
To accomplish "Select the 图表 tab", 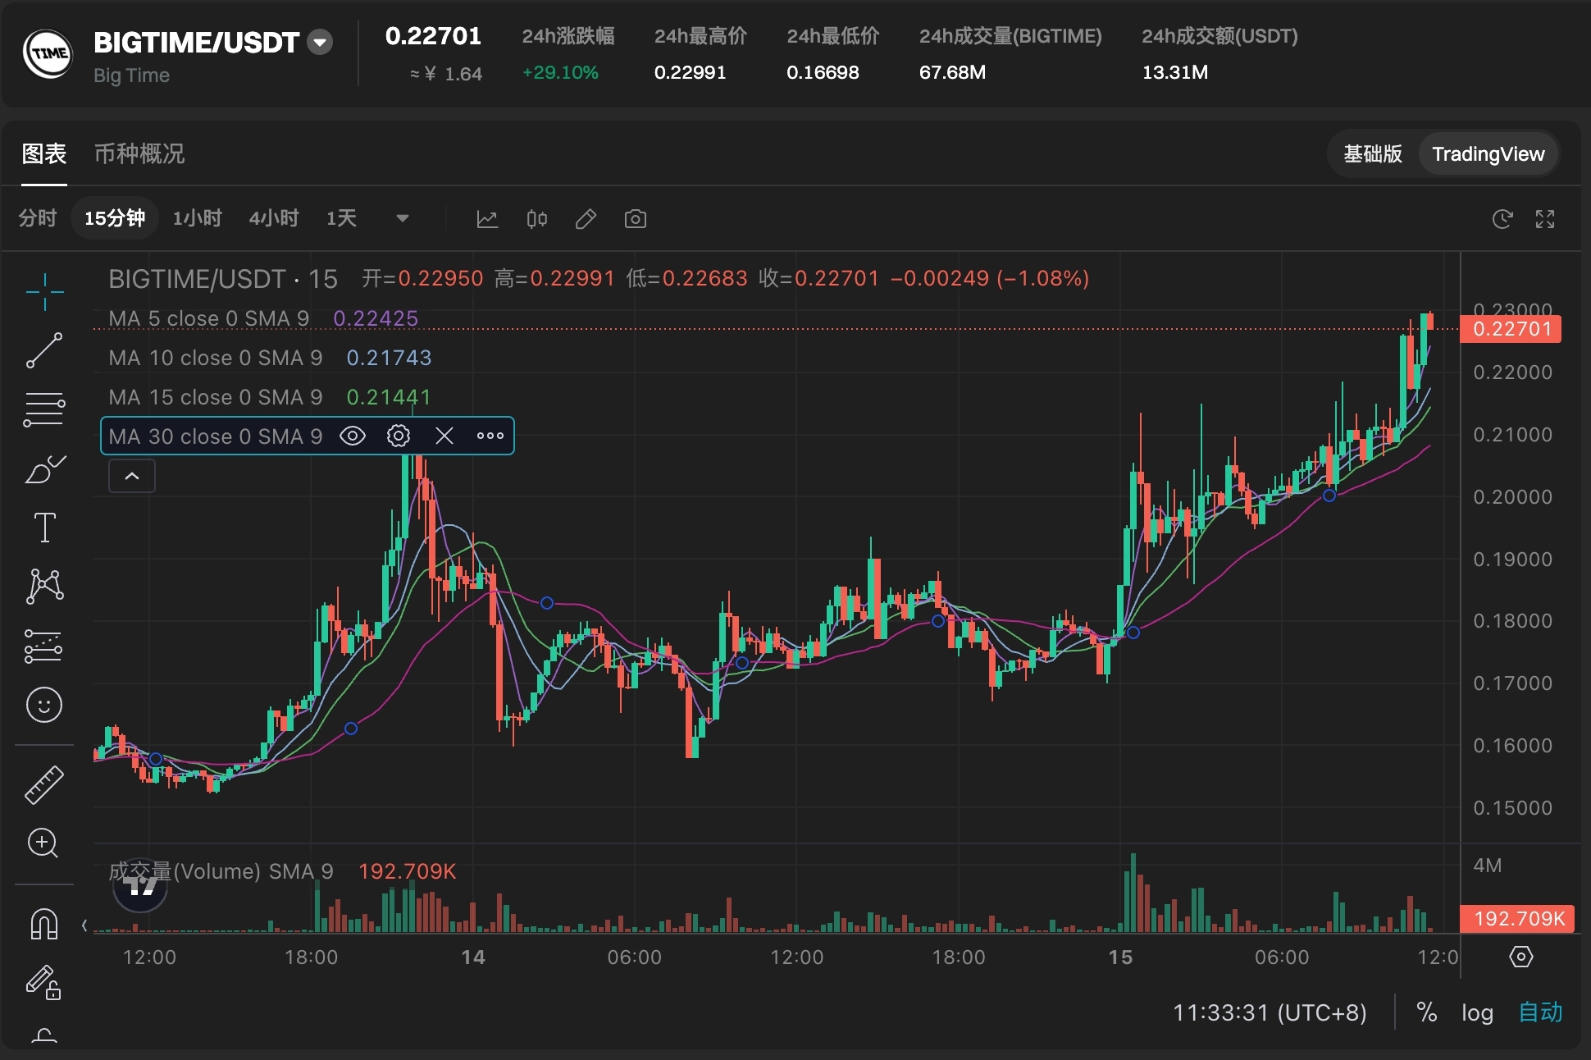I will tap(44, 153).
